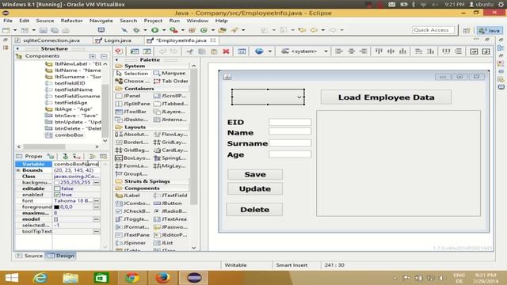Select textFieldAge in Components tree
Viewport: 507px width, 285px height.
(71, 102)
